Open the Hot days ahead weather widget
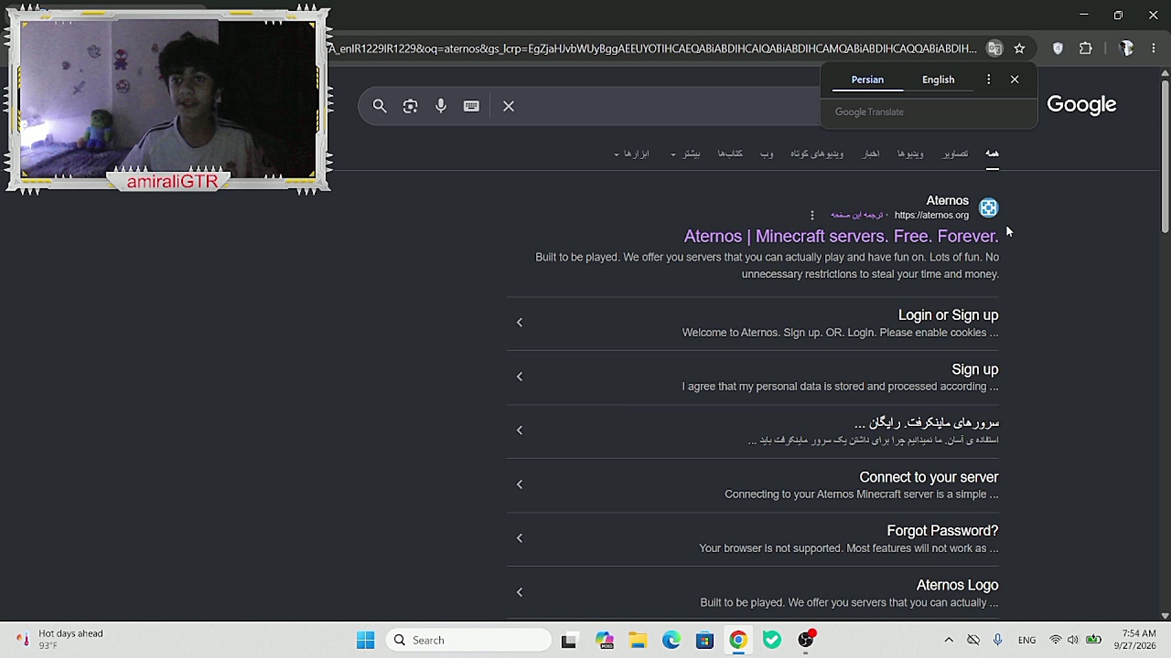This screenshot has height=658, width=1171. click(x=60, y=640)
